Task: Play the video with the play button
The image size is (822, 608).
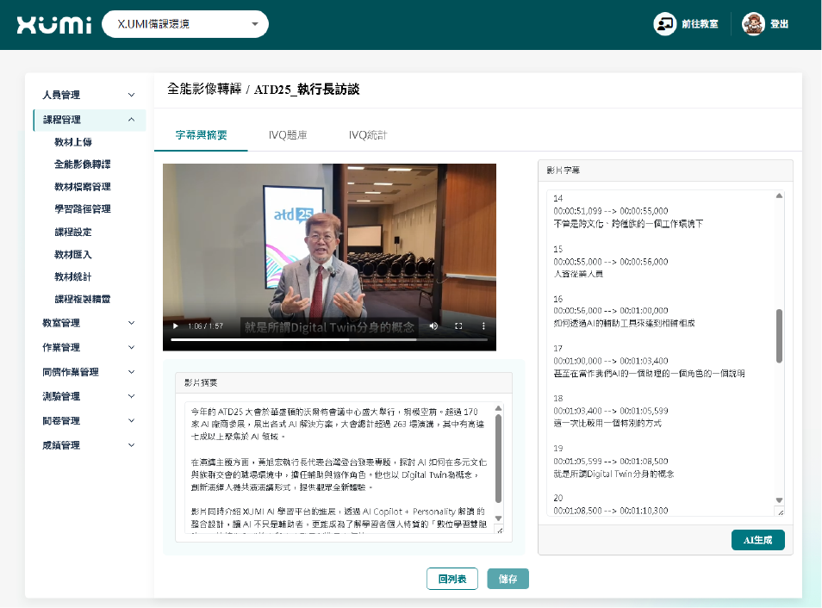Action: 176,326
